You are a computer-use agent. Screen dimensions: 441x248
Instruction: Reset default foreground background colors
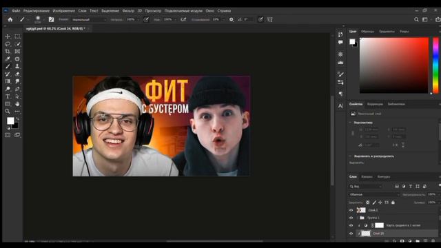[x=8, y=128]
